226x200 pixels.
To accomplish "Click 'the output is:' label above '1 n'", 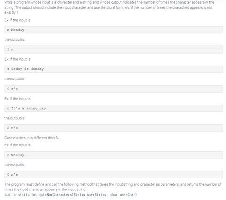I will (15, 40).
